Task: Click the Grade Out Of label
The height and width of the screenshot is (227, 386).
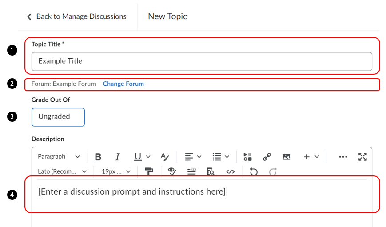Action: tap(51, 100)
